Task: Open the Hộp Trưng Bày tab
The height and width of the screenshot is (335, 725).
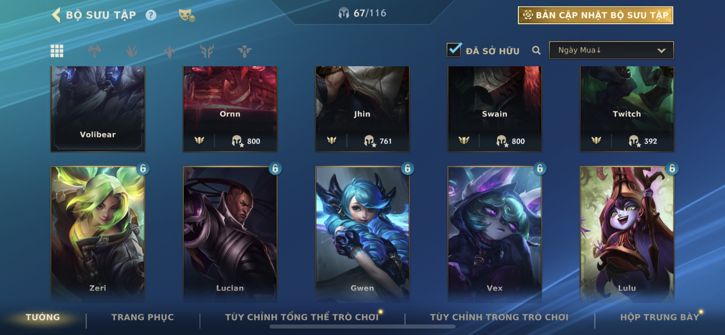Action: click(x=659, y=317)
